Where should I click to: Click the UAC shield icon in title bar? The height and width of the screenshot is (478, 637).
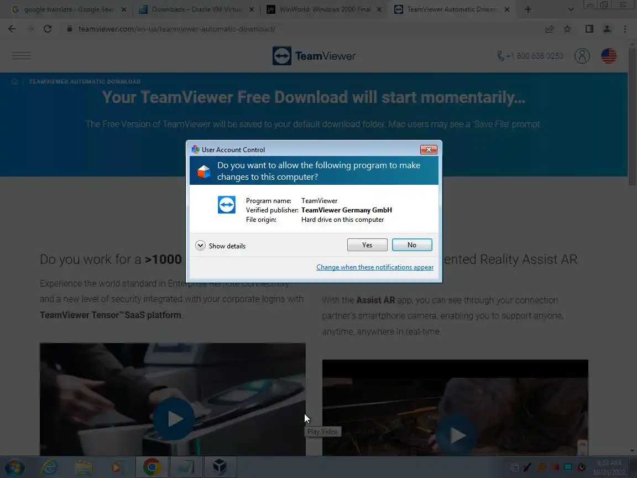pos(195,149)
